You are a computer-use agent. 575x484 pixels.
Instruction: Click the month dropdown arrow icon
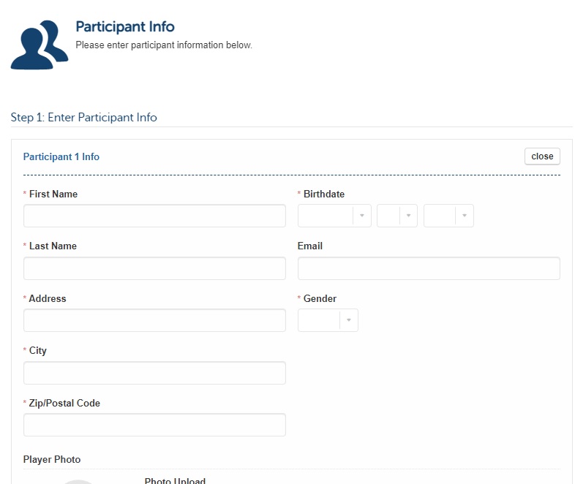click(x=362, y=216)
